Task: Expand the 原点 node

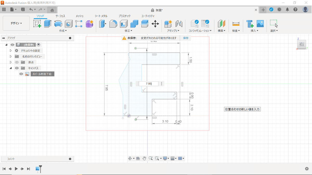Action: pos(11,62)
